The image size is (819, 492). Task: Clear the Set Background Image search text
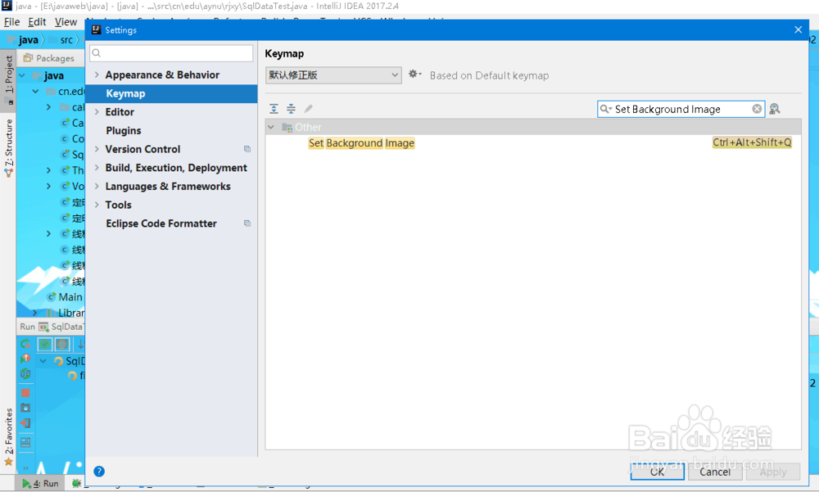(756, 109)
